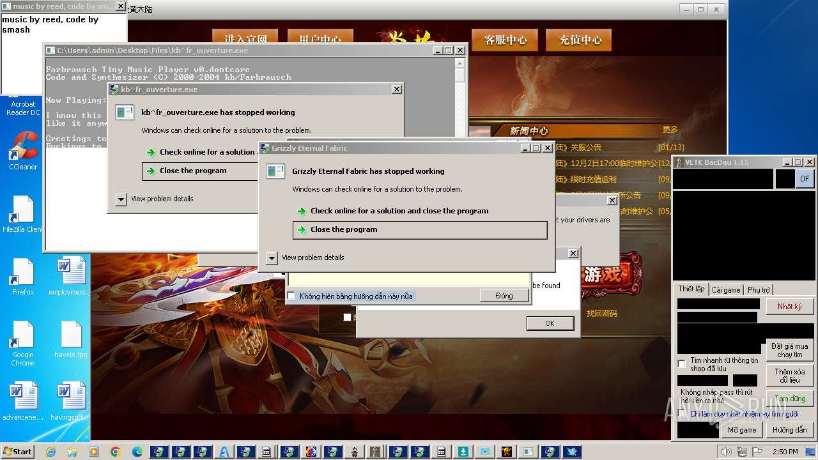Select the havingsoft... Word document icon
818x460 pixels.
click(x=70, y=402)
